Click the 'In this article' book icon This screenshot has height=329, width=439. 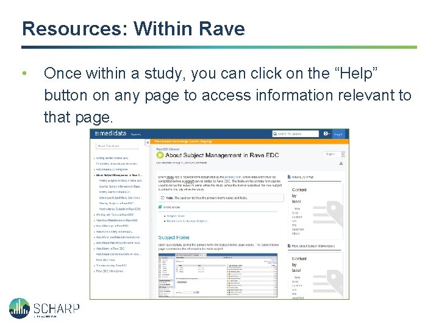(x=160, y=207)
